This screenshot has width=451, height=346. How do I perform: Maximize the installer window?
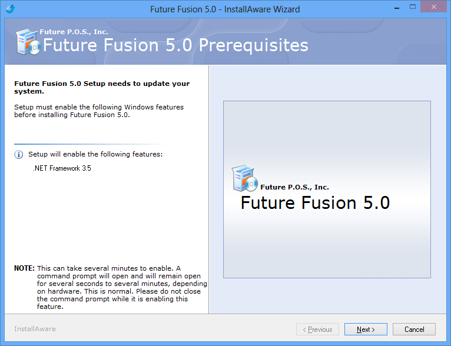pos(413,7)
